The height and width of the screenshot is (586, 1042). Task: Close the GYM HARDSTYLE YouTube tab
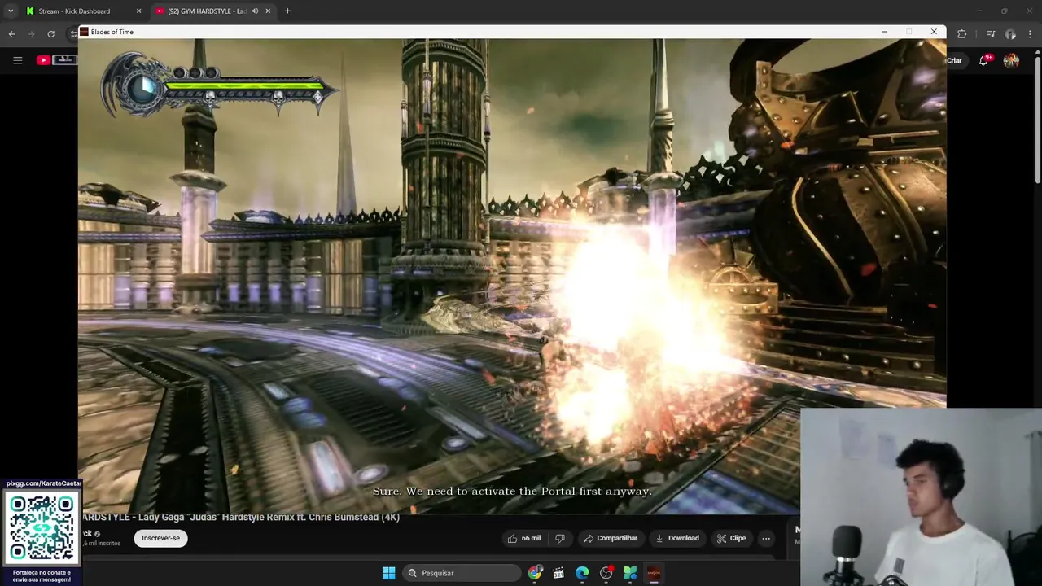click(268, 11)
